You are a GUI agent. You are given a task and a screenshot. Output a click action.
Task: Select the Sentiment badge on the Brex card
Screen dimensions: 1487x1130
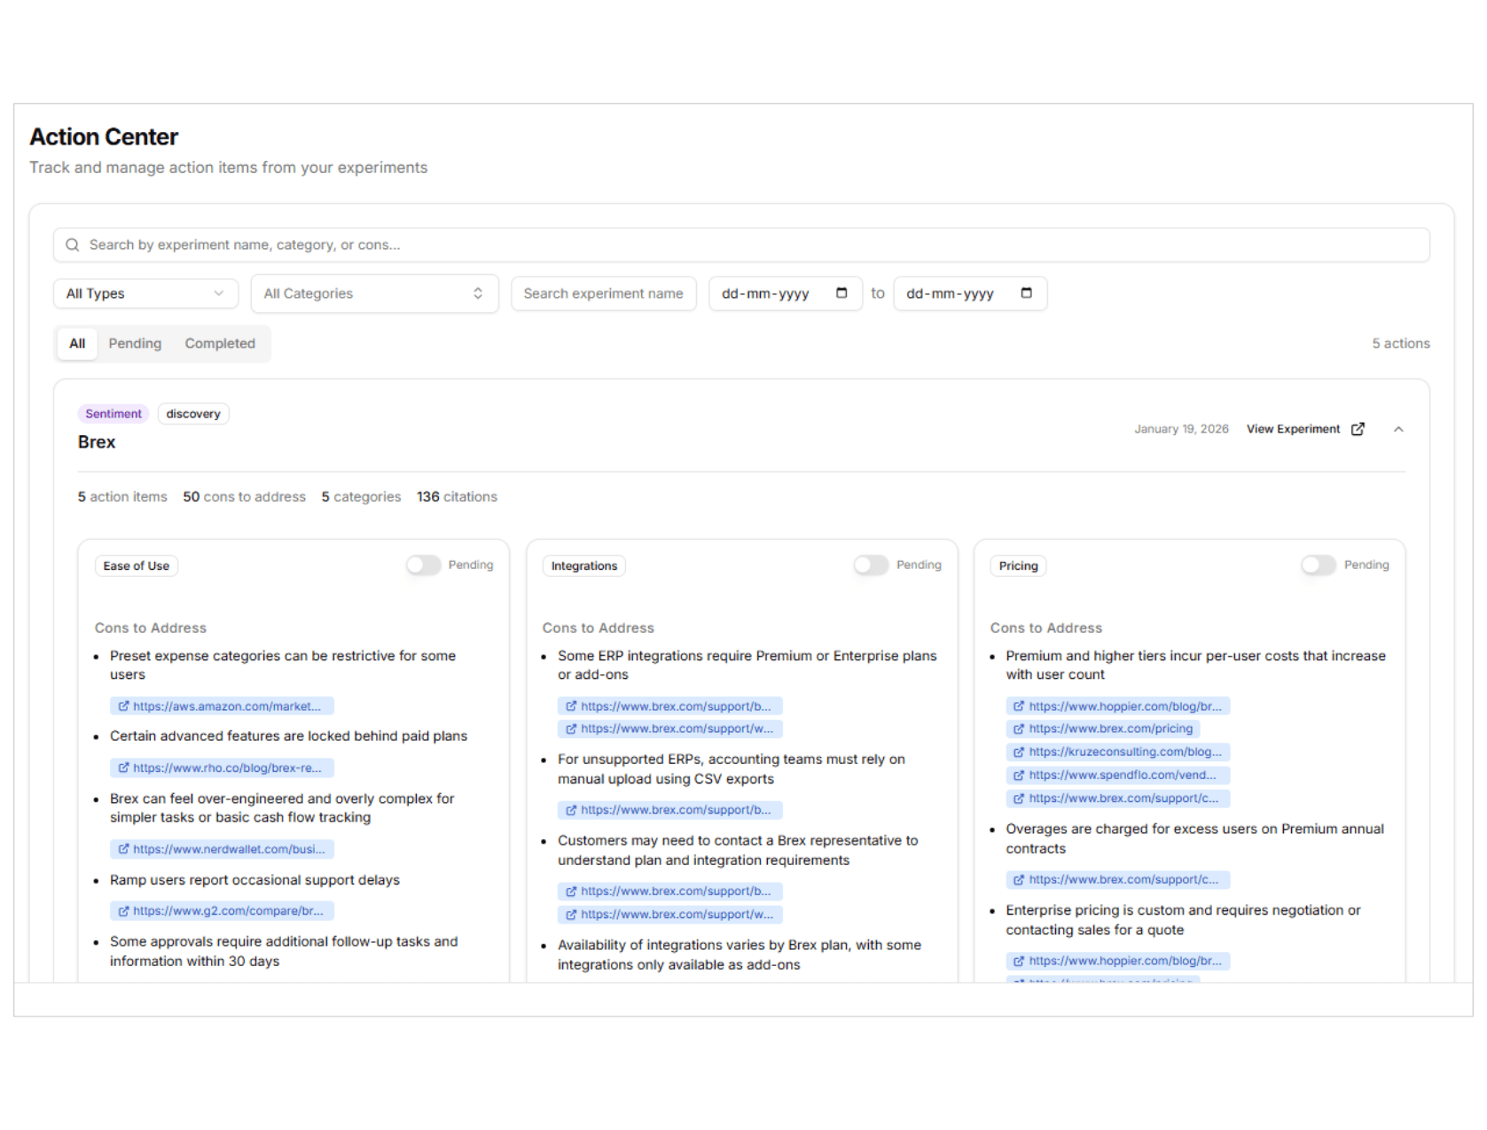tap(113, 413)
